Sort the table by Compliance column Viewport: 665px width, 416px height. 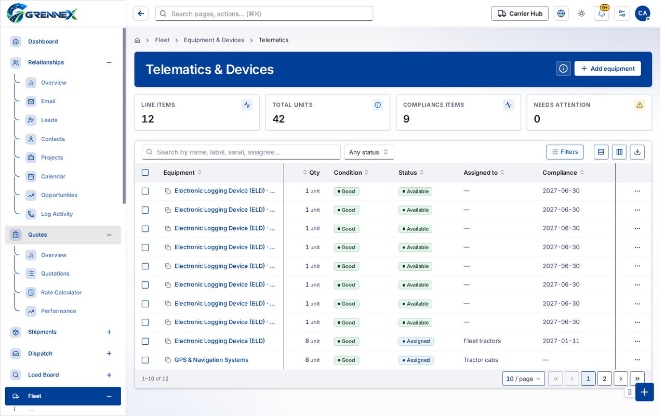563,173
